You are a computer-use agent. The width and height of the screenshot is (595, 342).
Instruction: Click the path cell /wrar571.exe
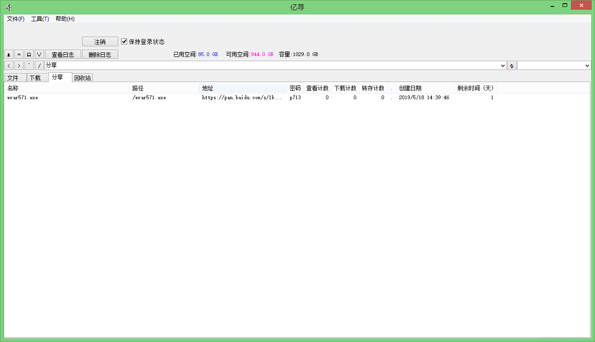click(x=149, y=98)
